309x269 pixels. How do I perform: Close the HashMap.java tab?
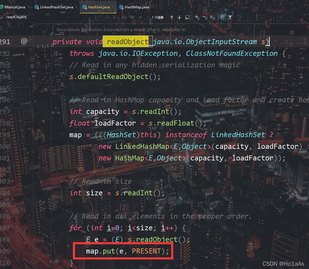click(x=152, y=7)
